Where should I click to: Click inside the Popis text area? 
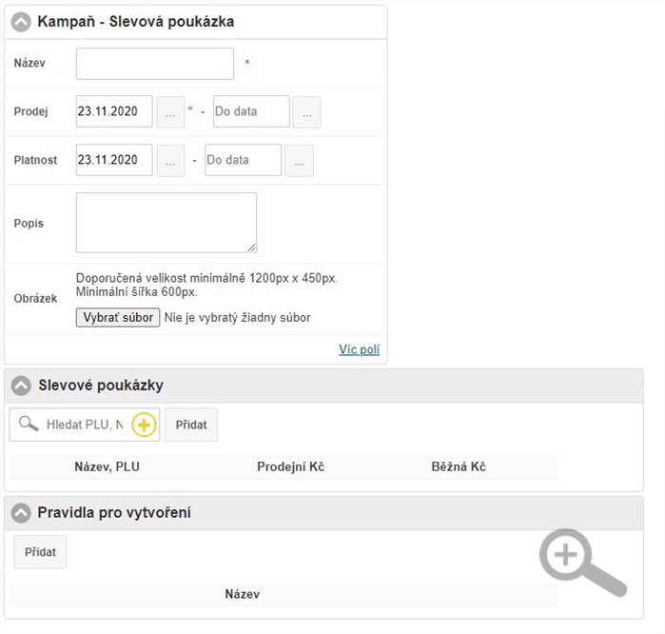click(166, 223)
